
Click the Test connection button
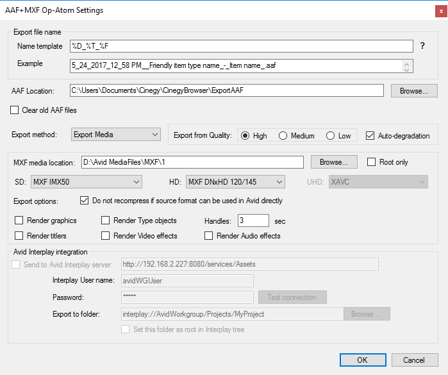click(292, 297)
